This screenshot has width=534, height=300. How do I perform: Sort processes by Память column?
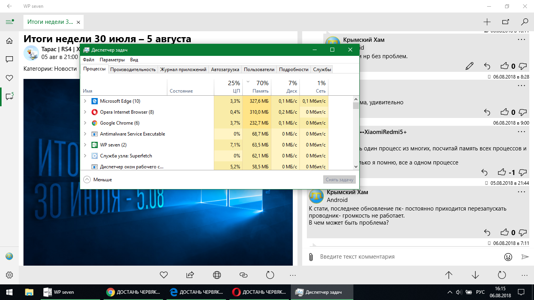point(257,87)
